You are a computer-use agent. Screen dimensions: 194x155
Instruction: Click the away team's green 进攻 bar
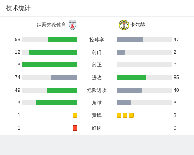pyautogui.click(x=132, y=77)
